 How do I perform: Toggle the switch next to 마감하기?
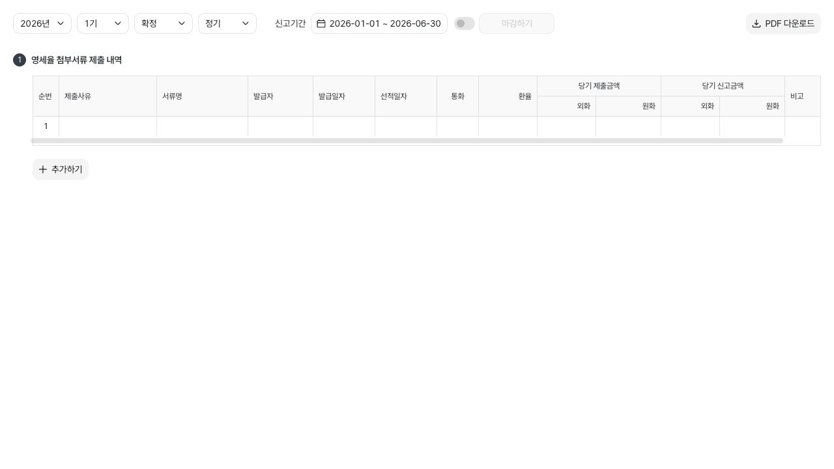coord(465,23)
